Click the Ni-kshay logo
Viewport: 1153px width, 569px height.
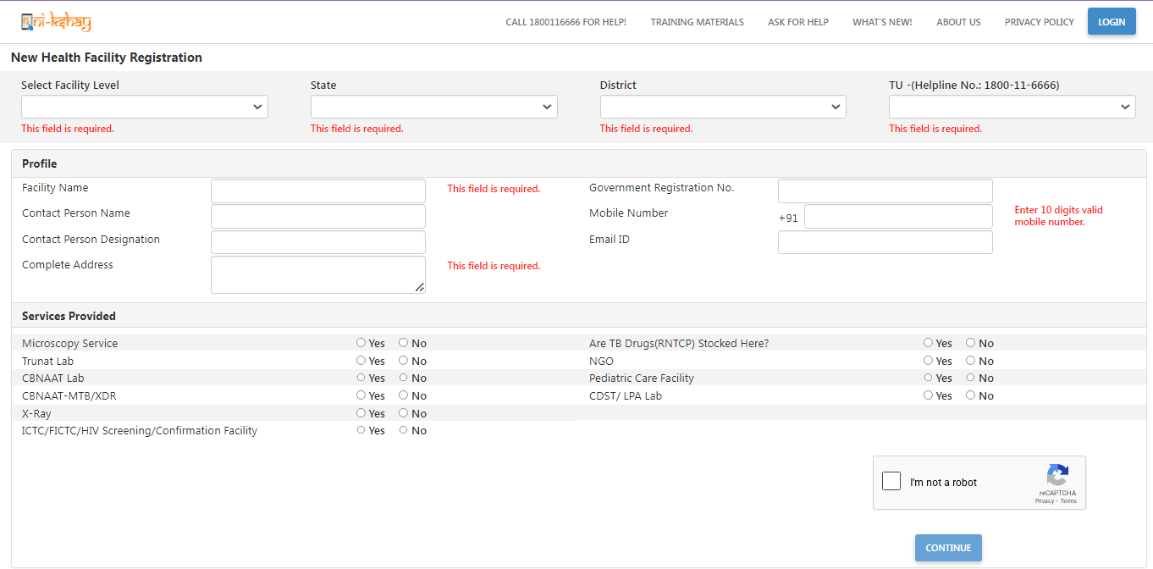click(x=56, y=22)
